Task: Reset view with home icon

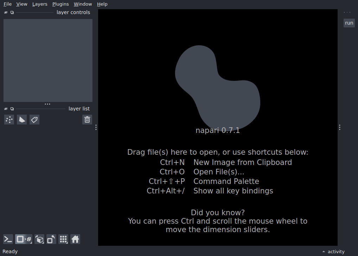Action: pos(75,239)
